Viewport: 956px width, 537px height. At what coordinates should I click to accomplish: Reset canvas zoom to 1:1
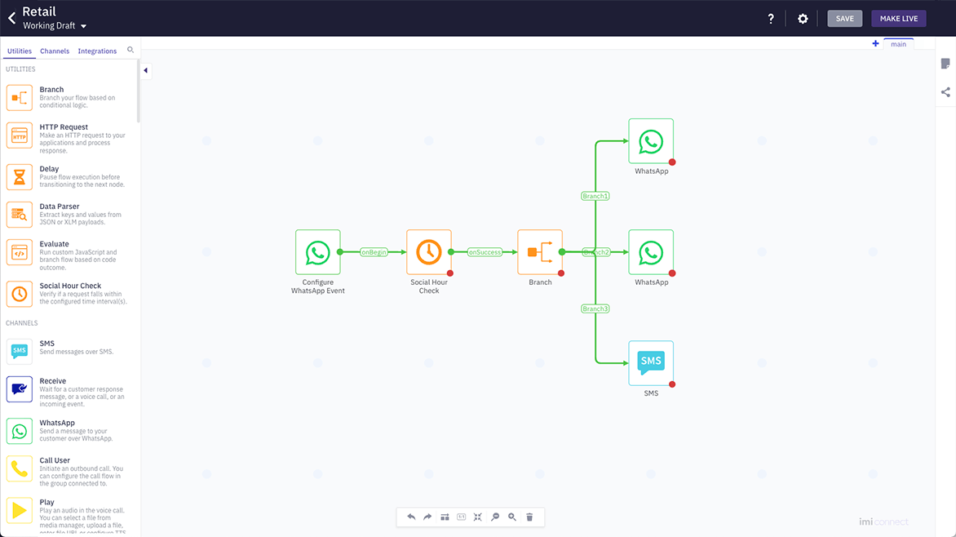(462, 517)
